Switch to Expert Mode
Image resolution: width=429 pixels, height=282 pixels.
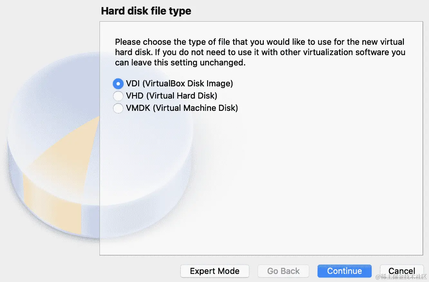[214, 271]
